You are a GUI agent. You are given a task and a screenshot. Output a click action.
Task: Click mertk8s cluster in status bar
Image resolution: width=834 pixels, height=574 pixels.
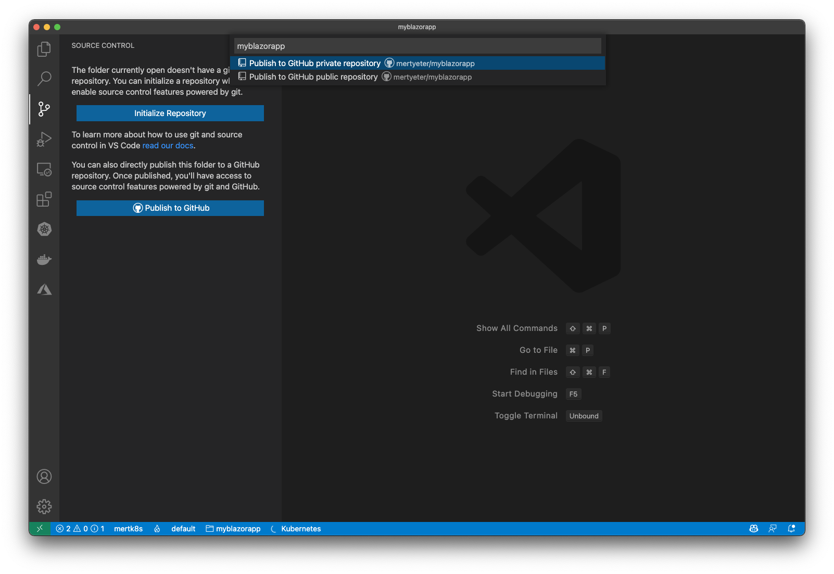pyautogui.click(x=128, y=529)
